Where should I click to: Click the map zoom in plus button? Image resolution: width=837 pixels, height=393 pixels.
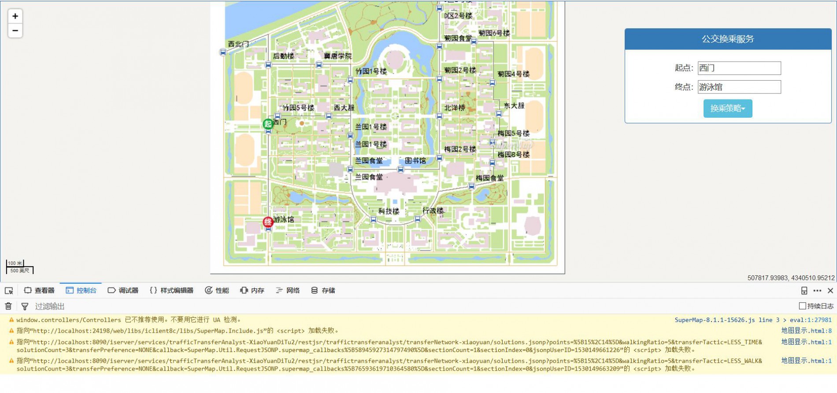coord(15,16)
